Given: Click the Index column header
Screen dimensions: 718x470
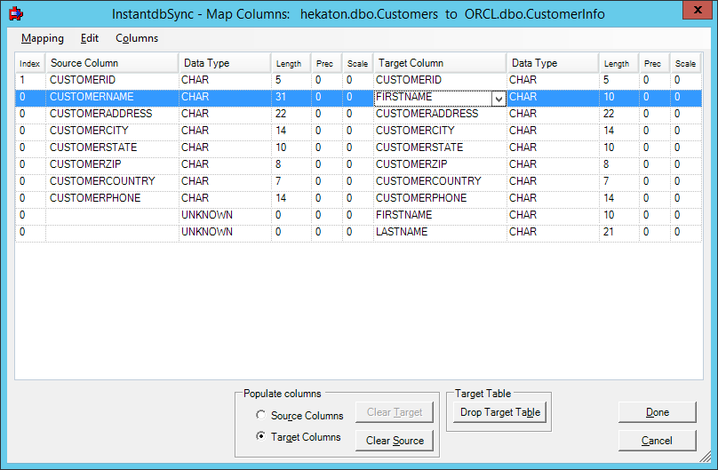Looking at the screenshot, I should coord(30,63).
